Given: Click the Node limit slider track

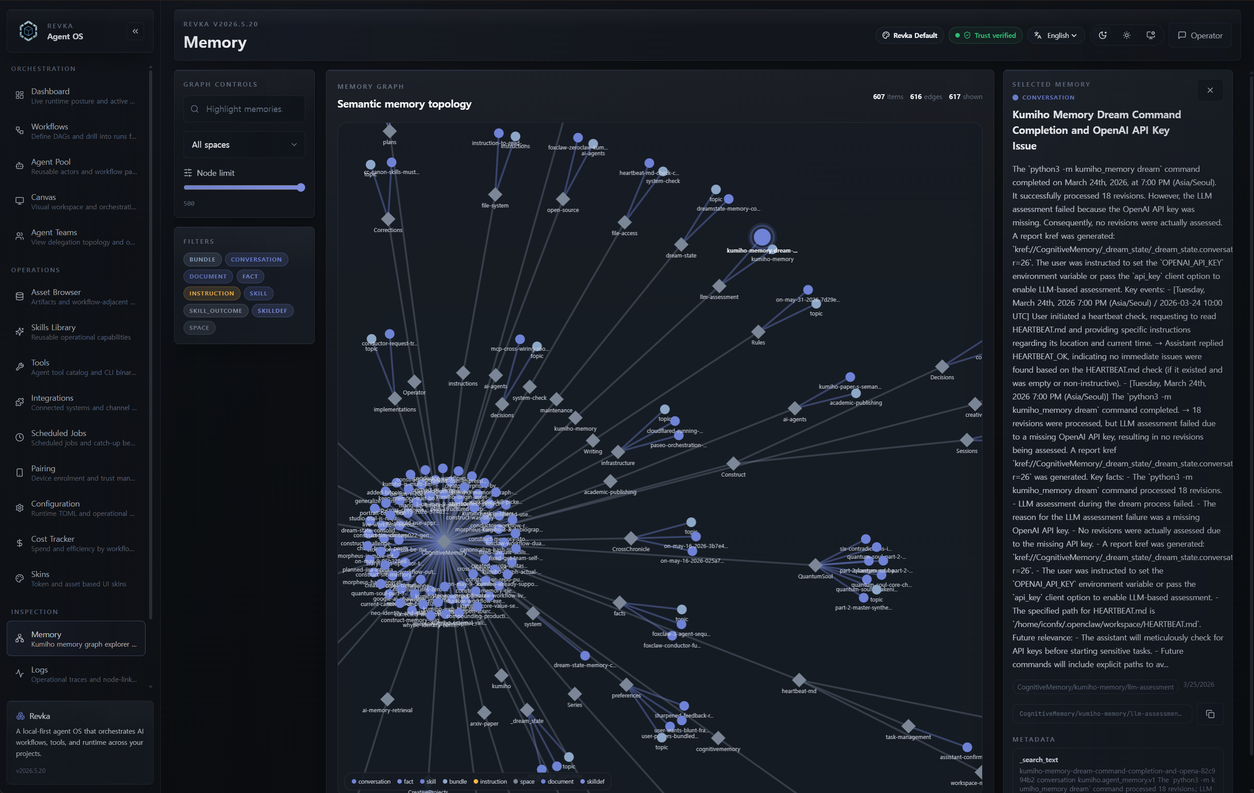Looking at the screenshot, I should coord(244,187).
